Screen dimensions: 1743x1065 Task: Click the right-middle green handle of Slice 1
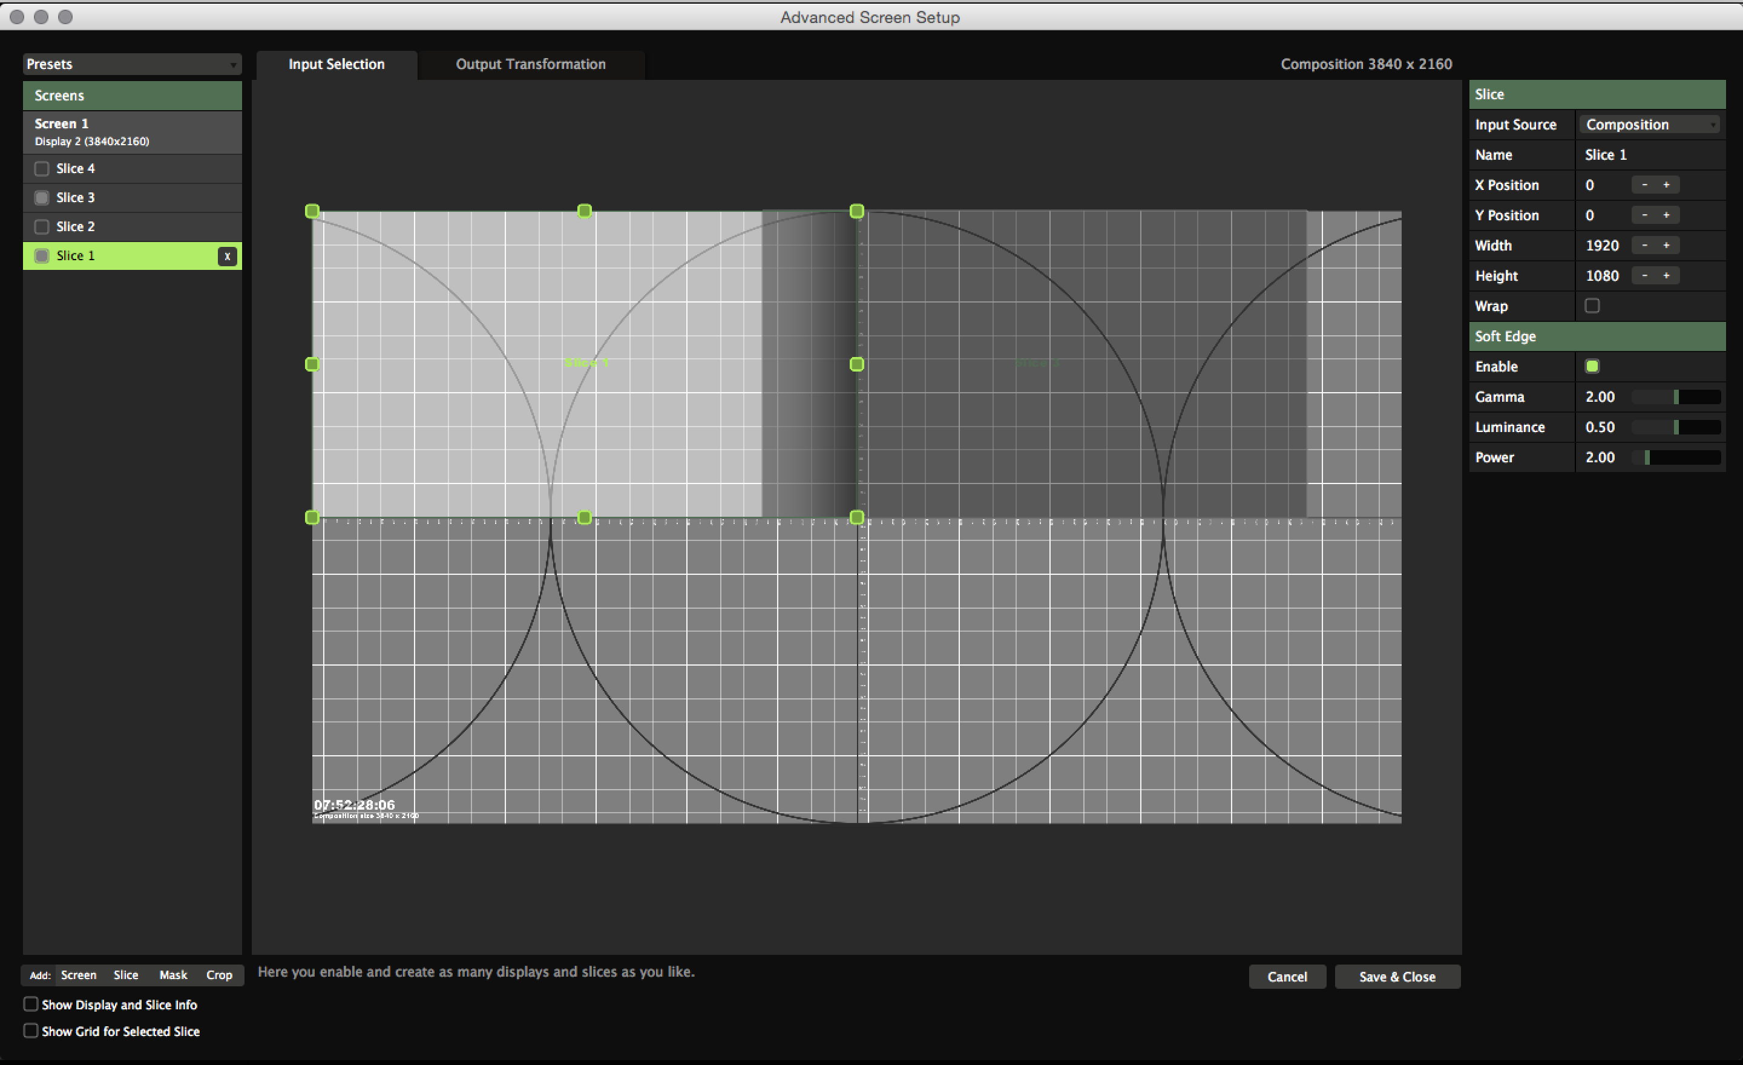[x=856, y=364]
